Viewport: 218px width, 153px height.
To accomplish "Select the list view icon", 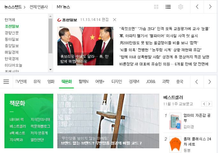I will point(168,7).
